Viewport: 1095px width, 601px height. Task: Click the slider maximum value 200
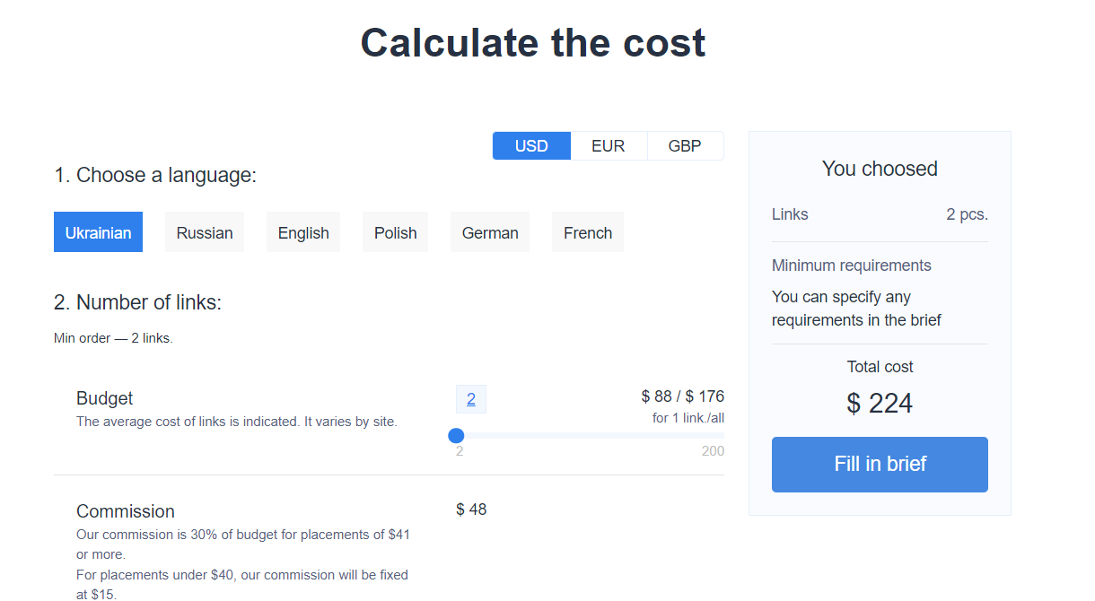point(713,451)
